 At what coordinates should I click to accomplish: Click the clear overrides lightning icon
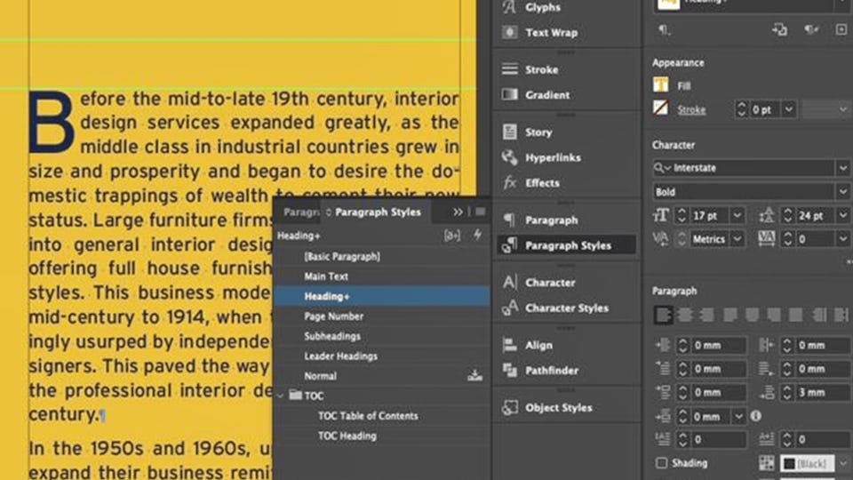point(478,235)
